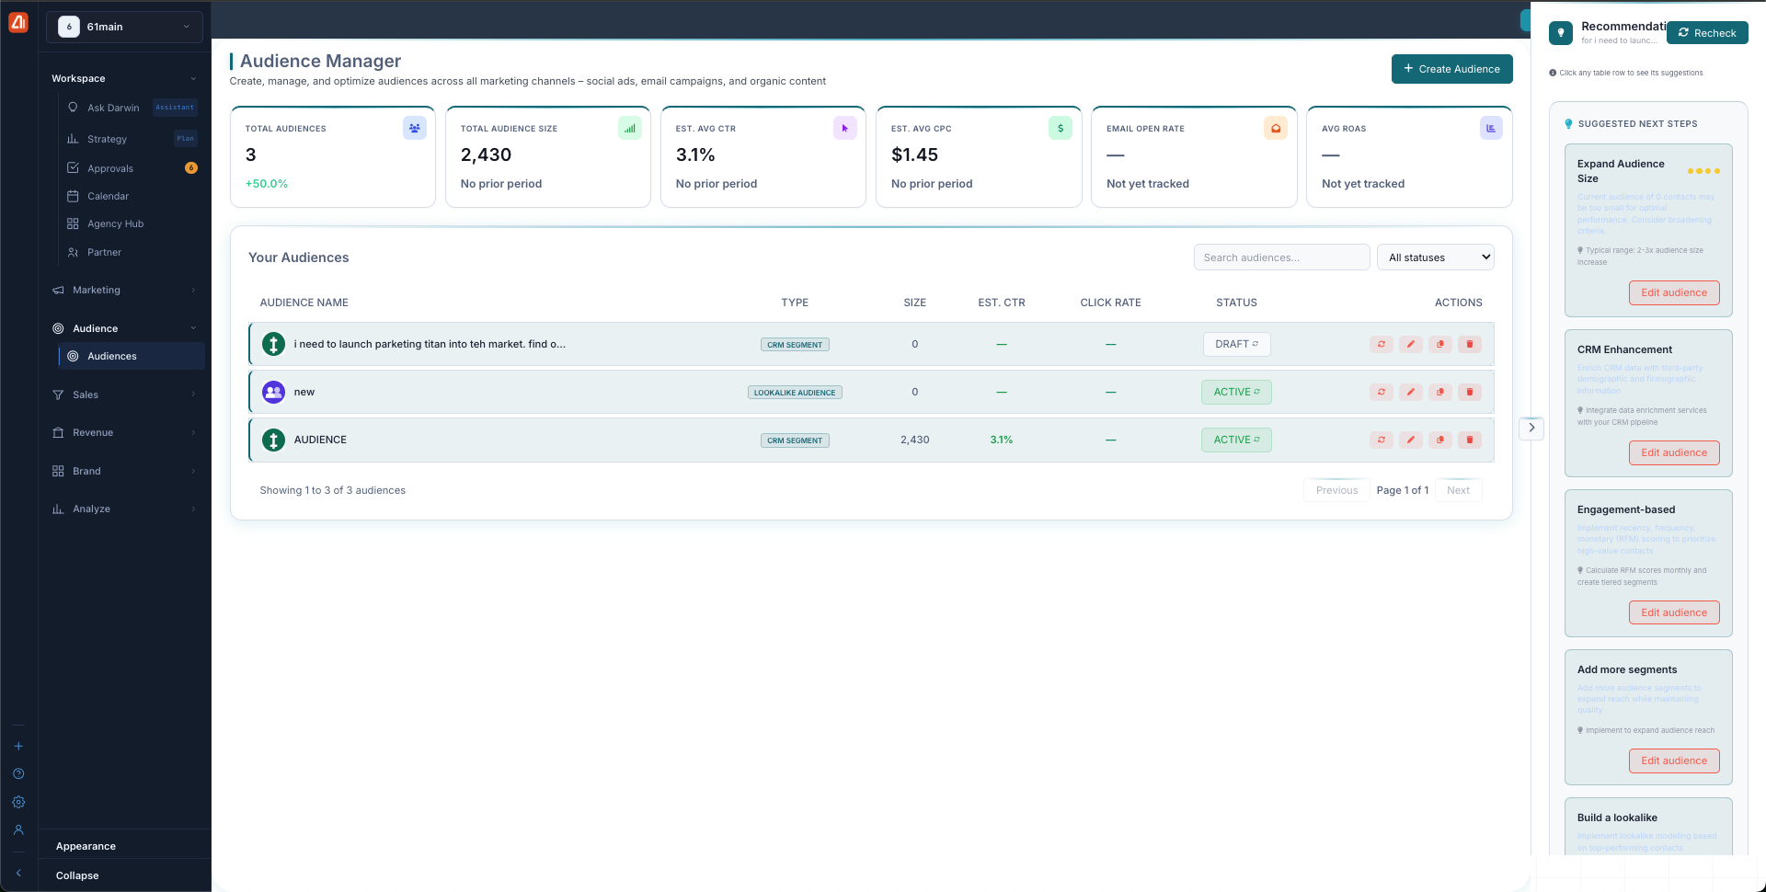
Task: Expand the Sales menu section
Action: [124, 395]
